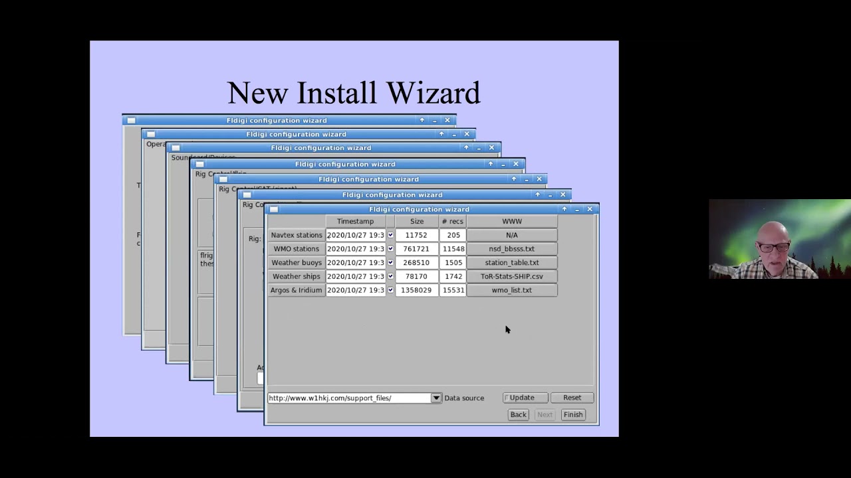Click the front wizard's up-arrow titlebar icon

[x=564, y=209]
